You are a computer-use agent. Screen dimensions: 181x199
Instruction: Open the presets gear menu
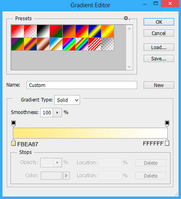pyautogui.click(x=127, y=18)
